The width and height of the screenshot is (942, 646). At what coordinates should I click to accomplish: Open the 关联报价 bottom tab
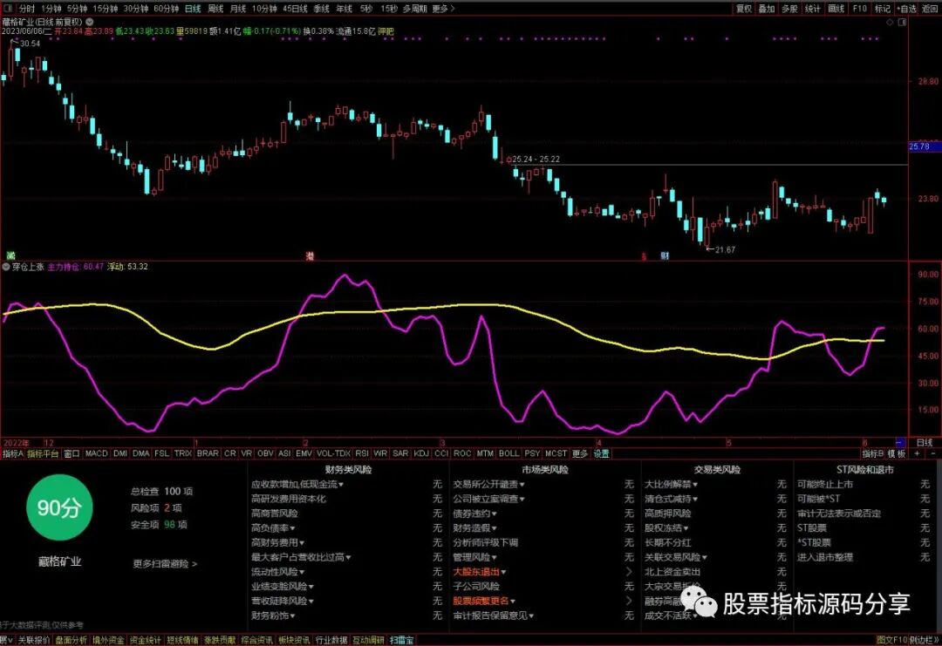click(34, 640)
